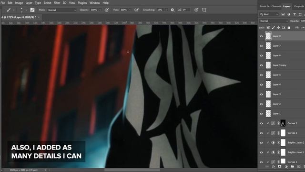
Task: Create new fill or adjustment layer icon
Action: point(286,167)
